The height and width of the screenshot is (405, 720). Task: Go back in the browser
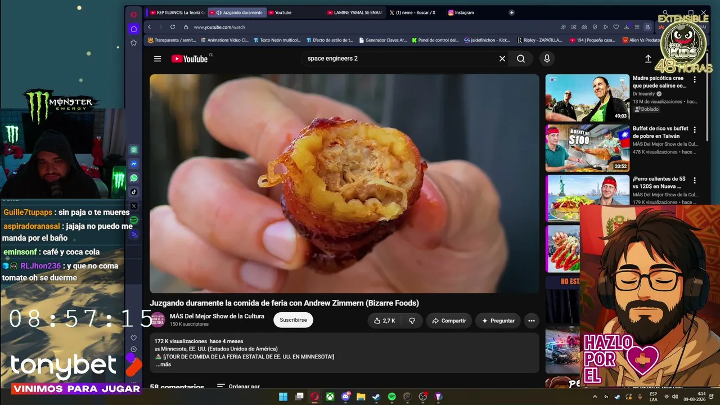[150, 27]
